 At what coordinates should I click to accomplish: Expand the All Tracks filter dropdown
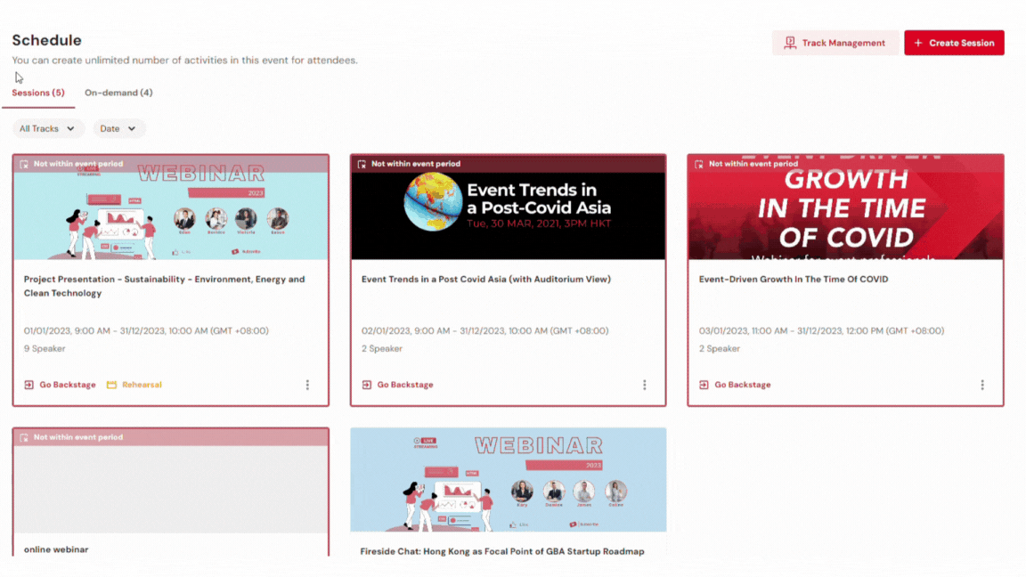(x=48, y=129)
